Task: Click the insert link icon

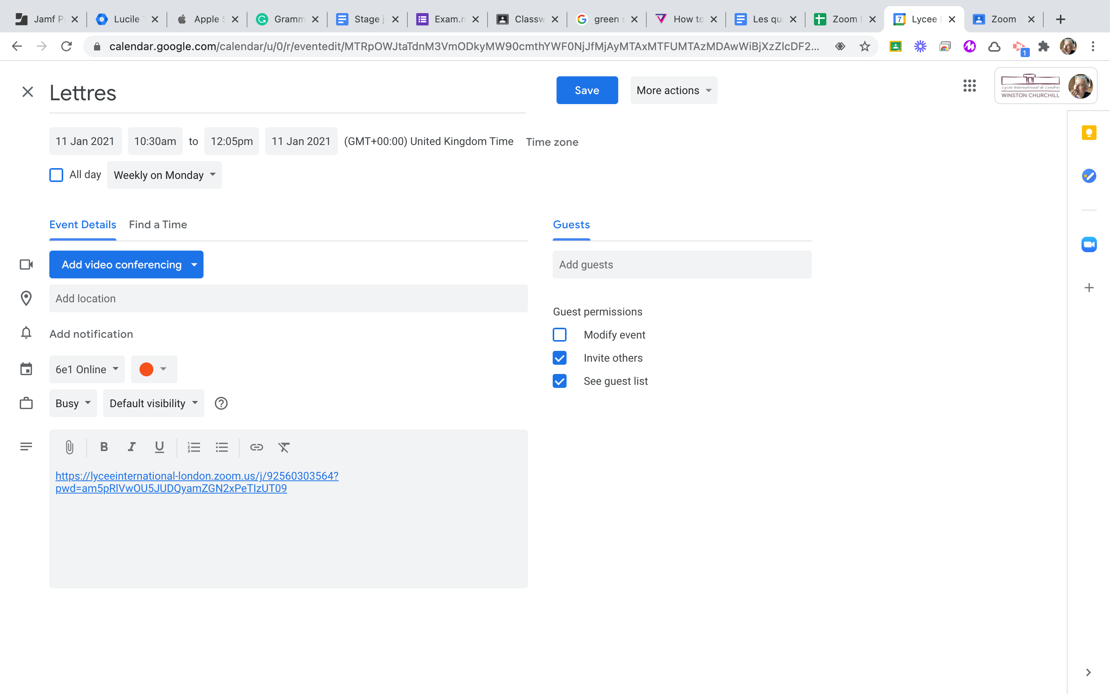Action: (256, 447)
